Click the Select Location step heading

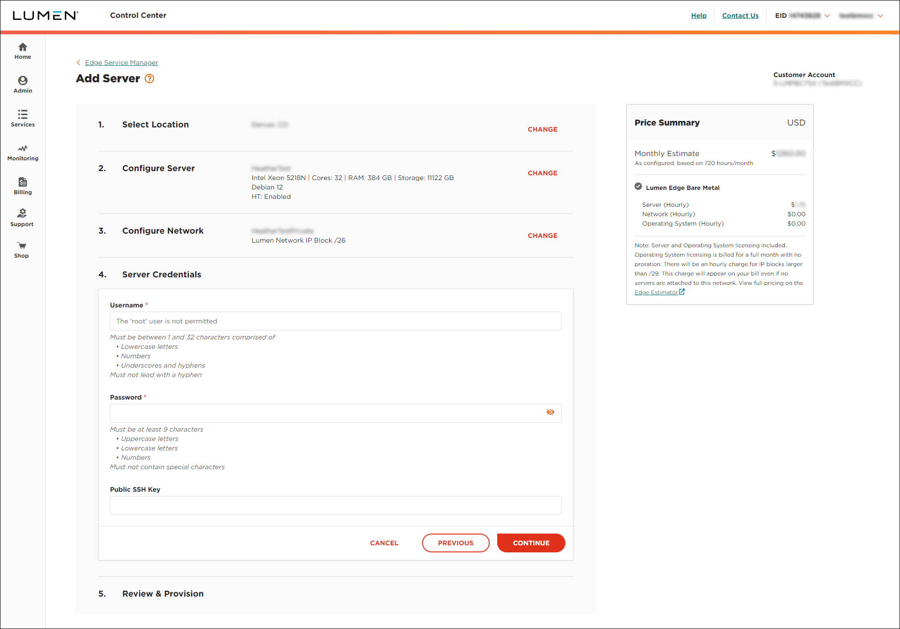156,125
